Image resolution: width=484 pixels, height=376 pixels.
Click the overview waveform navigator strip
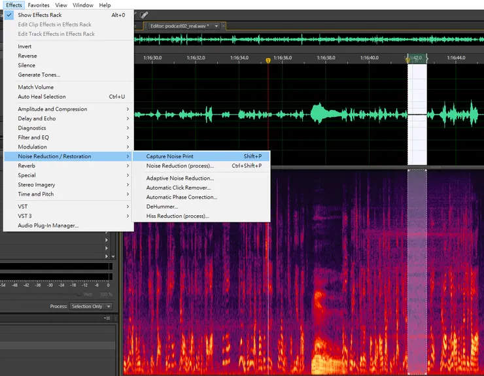(x=307, y=39)
